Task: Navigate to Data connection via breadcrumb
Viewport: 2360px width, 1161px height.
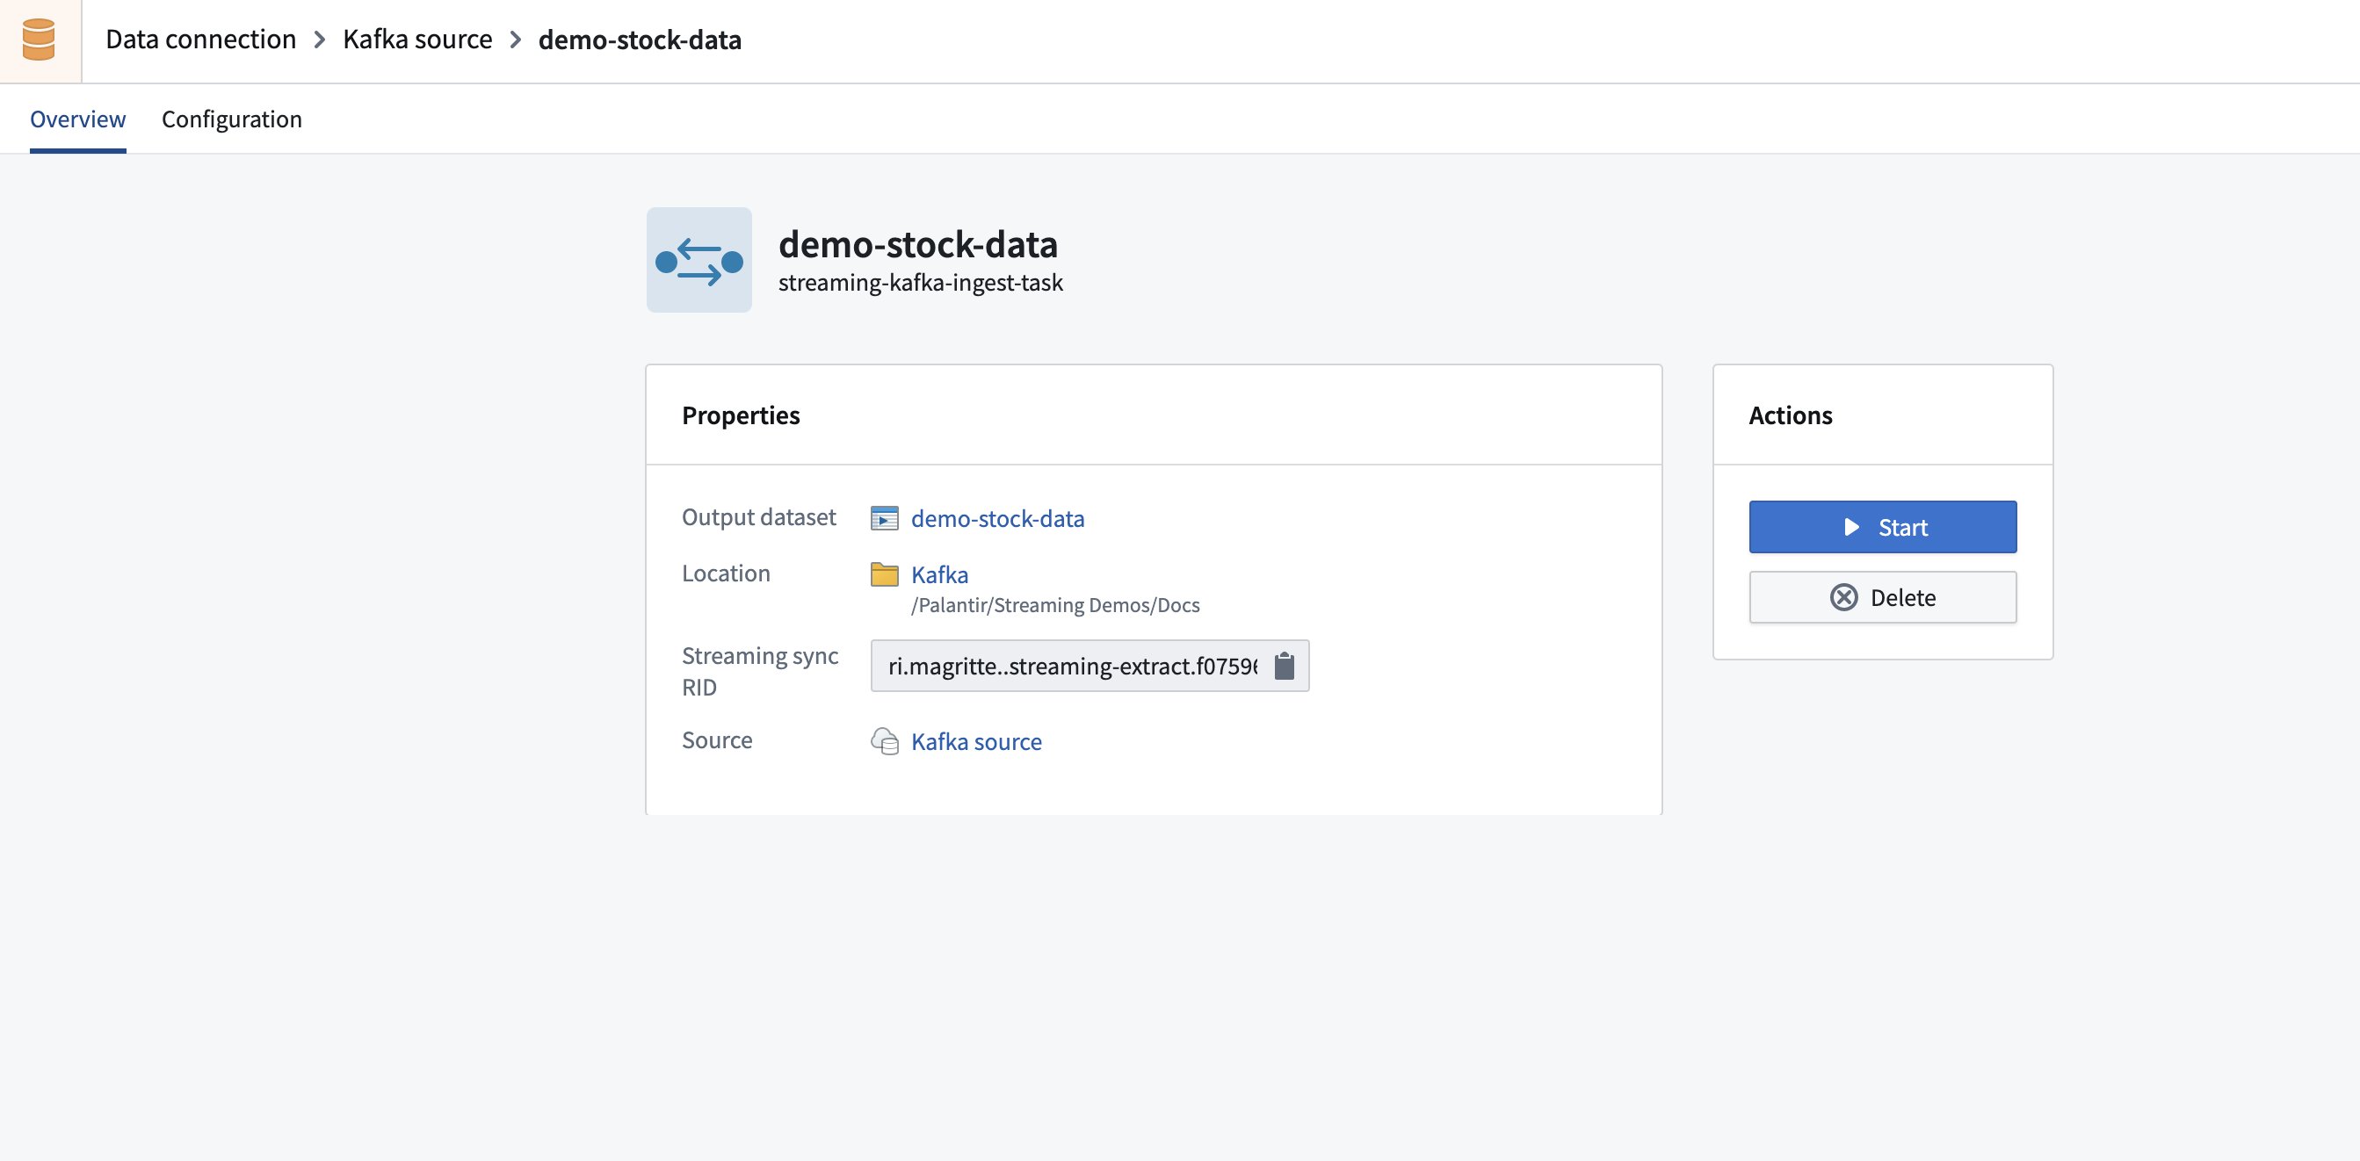Action: tap(200, 39)
